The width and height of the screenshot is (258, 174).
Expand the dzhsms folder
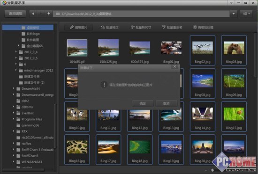click(13, 107)
